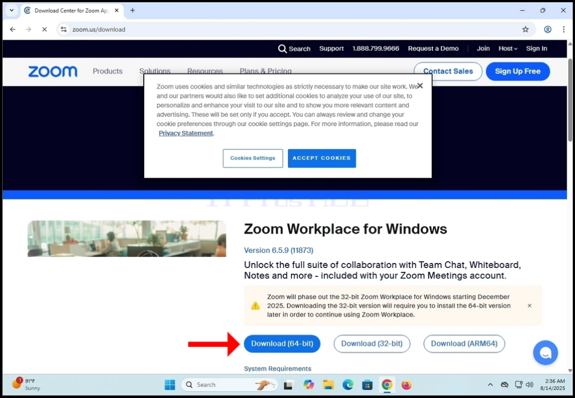
Task: Click the Request a Demo link
Action: 433,49
